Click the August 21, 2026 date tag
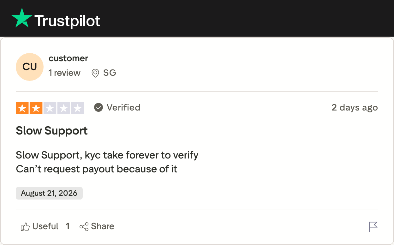Viewport: 394px width, 245px height. pos(49,193)
